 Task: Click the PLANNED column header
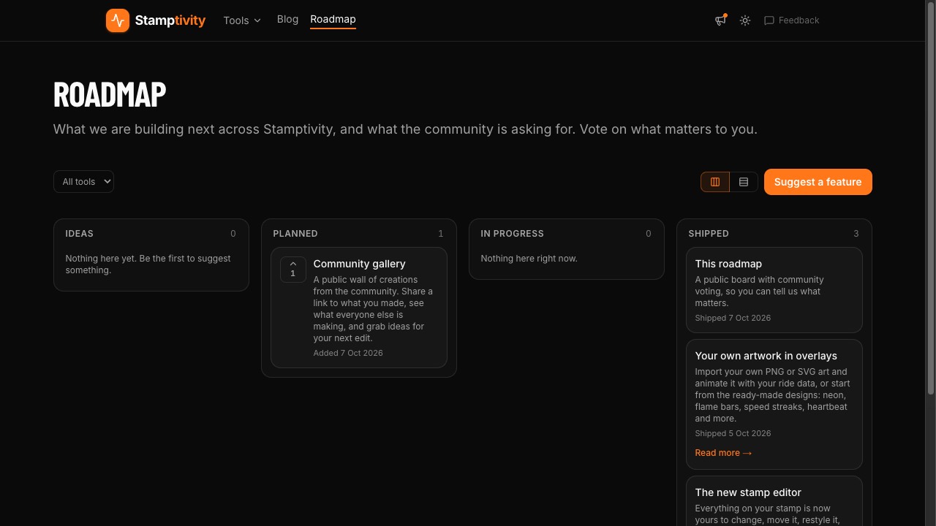coord(295,234)
